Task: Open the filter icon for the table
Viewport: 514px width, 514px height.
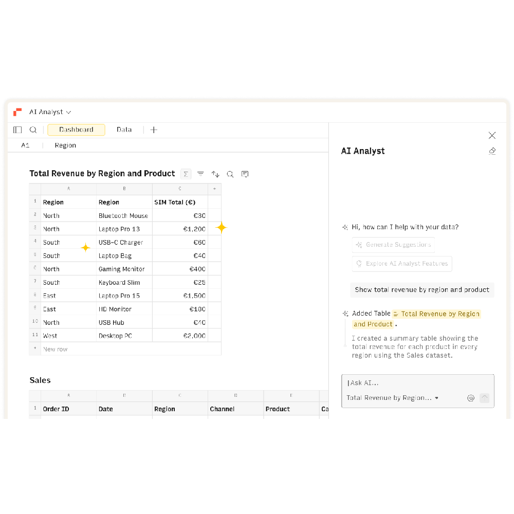Action: pyautogui.click(x=200, y=174)
